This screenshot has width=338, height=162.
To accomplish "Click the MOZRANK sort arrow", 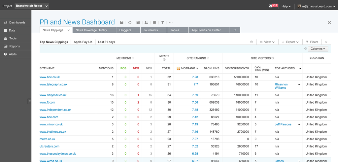I will click(x=197, y=69).
